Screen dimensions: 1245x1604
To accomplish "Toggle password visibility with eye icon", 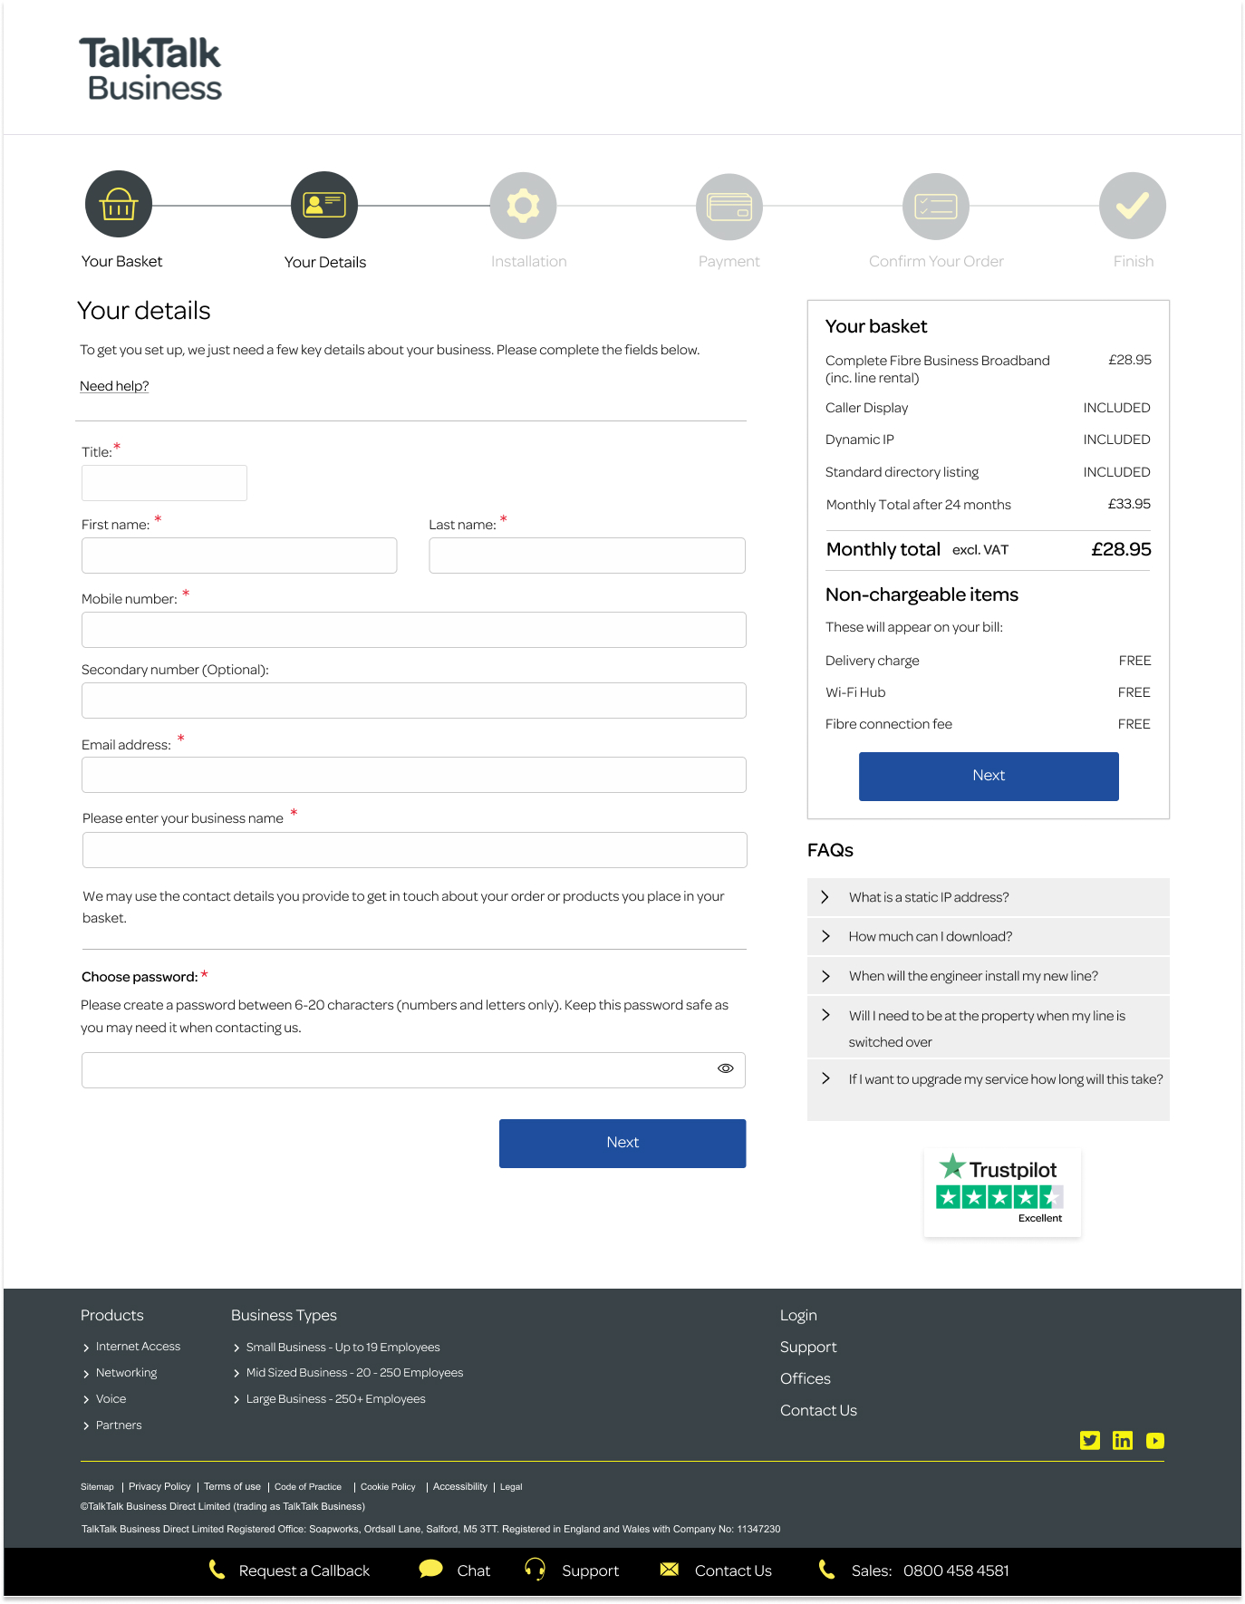I will (x=725, y=1068).
